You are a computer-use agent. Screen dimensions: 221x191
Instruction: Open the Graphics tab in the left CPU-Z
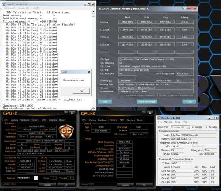coord(53,120)
